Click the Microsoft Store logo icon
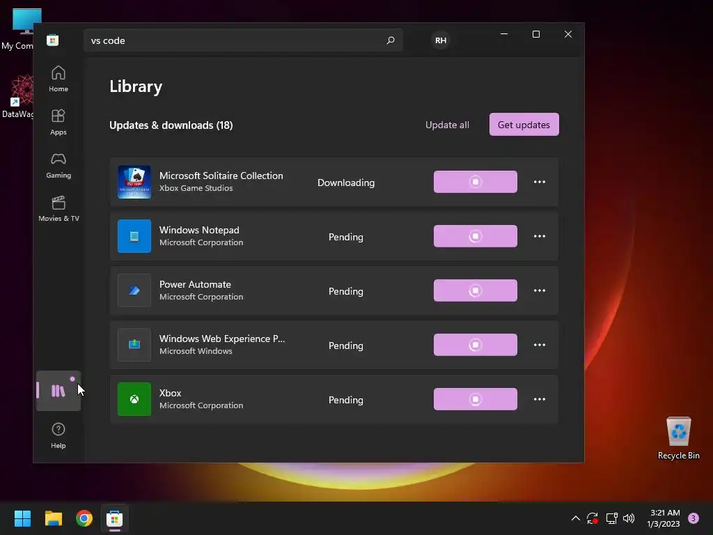Image resolution: width=713 pixels, height=535 pixels. coord(53,40)
